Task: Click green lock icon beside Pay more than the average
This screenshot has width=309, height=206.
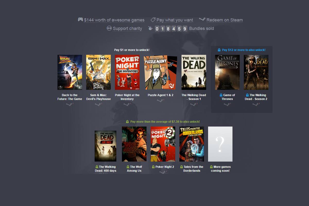Action: [127, 122]
